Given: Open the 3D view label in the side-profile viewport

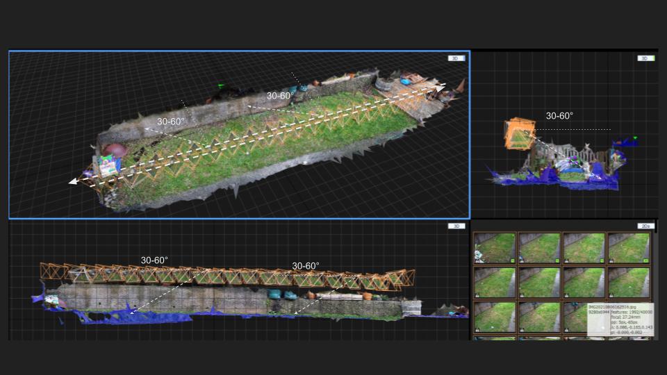Looking at the screenshot, I should click(645, 58).
